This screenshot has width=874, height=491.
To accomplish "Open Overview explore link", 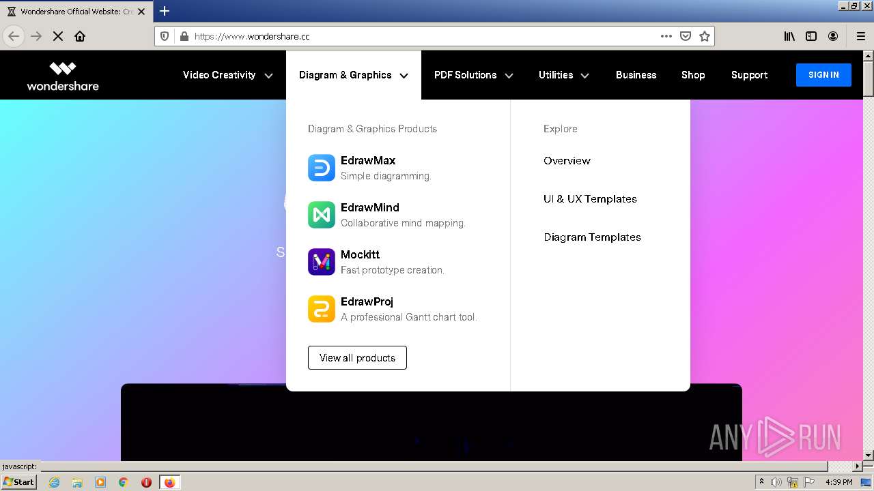I will tap(567, 161).
